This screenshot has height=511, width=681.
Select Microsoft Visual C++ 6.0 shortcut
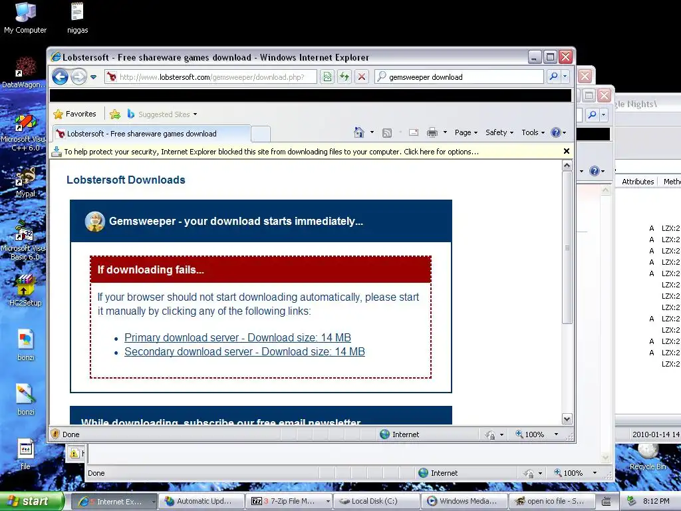tap(24, 132)
